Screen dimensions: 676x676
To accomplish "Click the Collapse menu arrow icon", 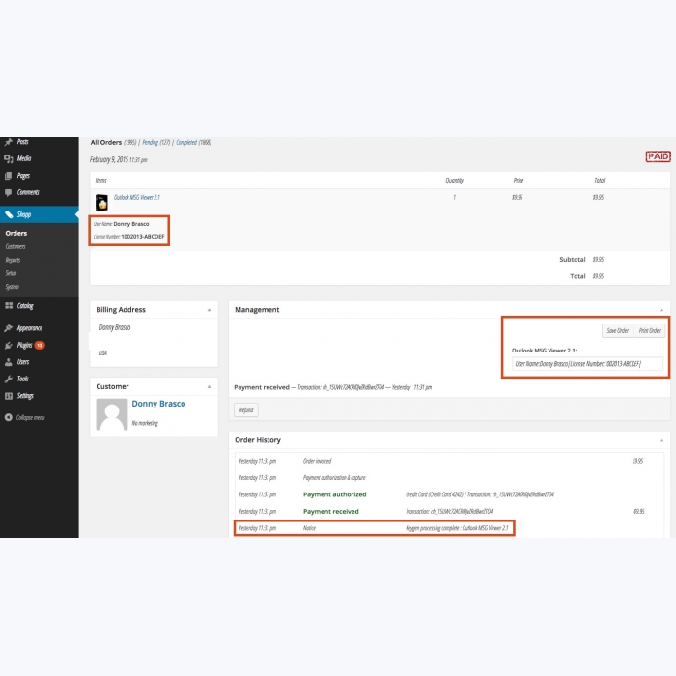I will [x=8, y=417].
